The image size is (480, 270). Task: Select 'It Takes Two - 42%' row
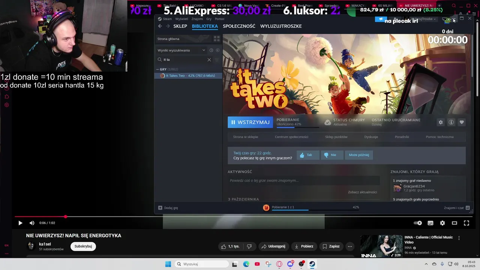pos(189,76)
